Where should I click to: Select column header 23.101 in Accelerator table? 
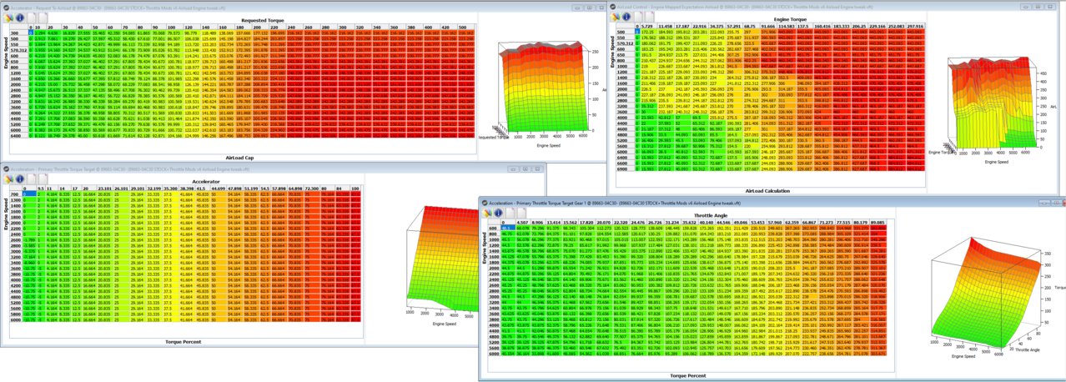click(x=104, y=188)
